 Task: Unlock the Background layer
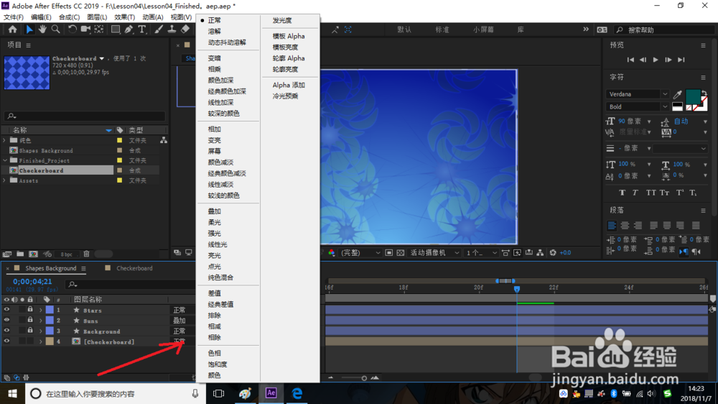click(29, 331)
